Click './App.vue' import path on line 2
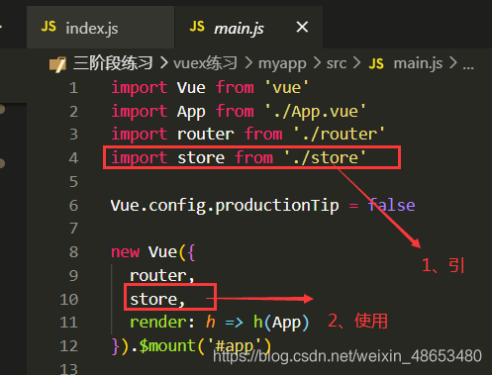 316,112
